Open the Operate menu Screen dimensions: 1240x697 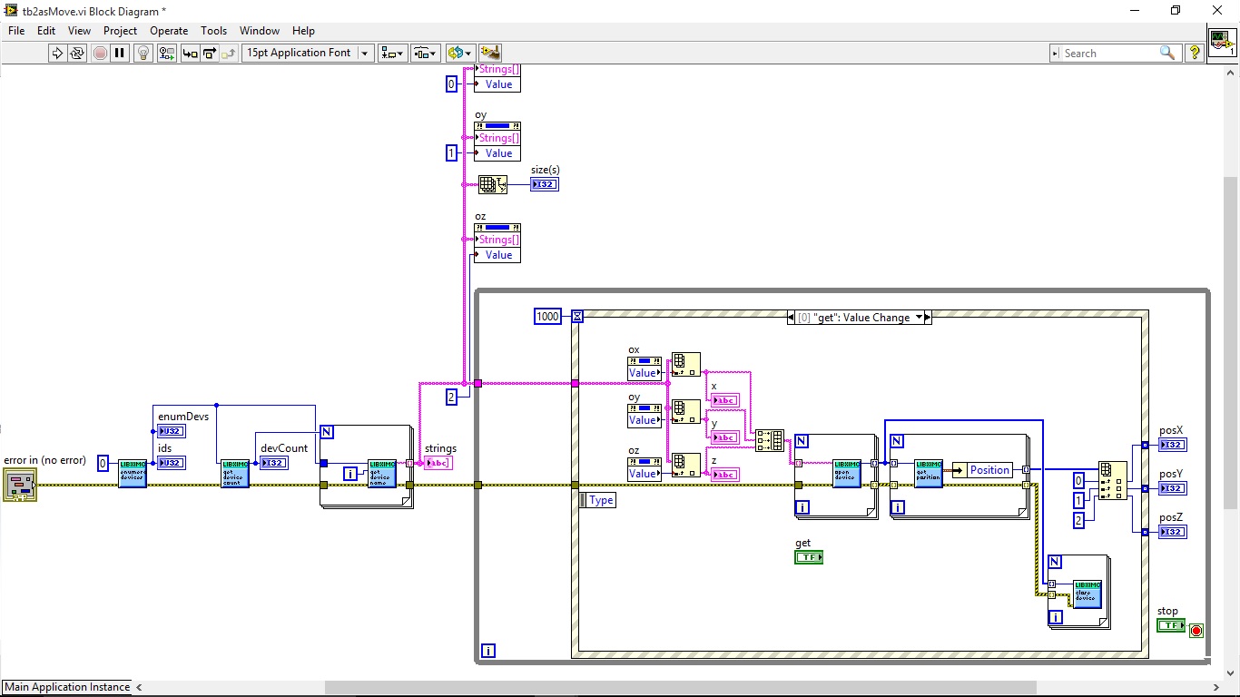tap(169, 30)
